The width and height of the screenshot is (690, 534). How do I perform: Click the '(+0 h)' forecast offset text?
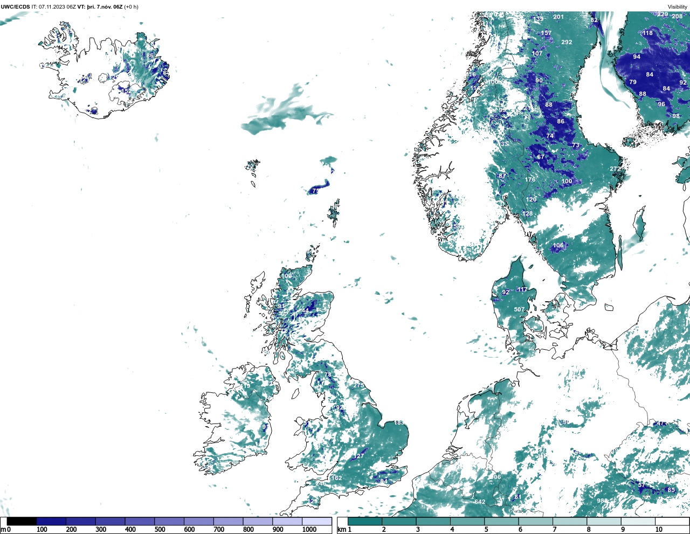tap(131, 7)
